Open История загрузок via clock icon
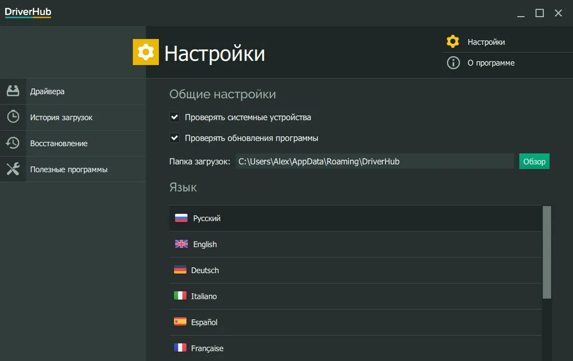 pos(13,117)
